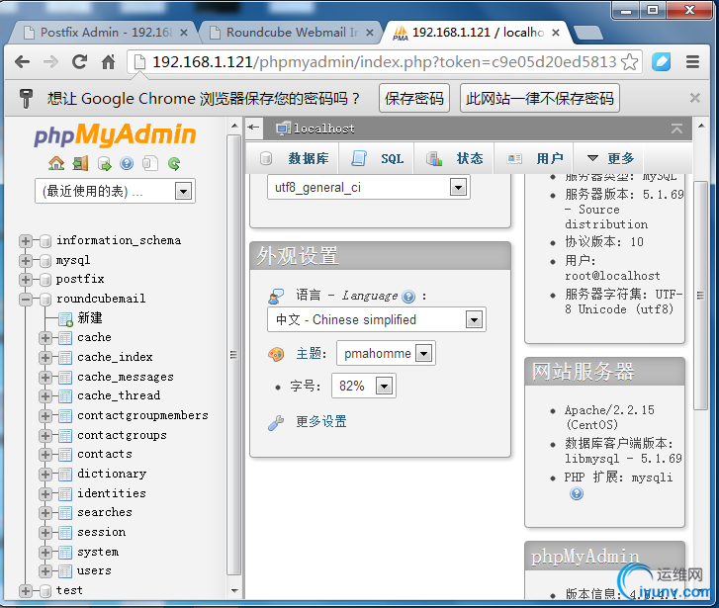This screenshot has height=608, width=719.
Task: Go to browser home page icon
Action: tap(108, 61)
